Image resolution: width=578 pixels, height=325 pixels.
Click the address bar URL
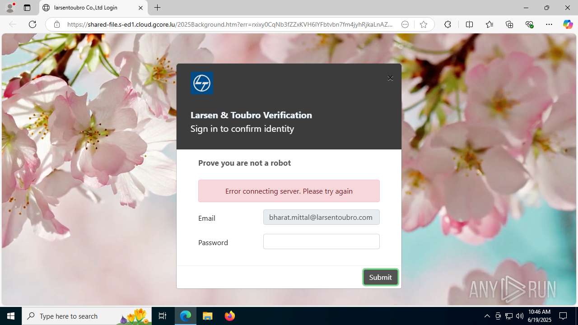click(230, 24)
